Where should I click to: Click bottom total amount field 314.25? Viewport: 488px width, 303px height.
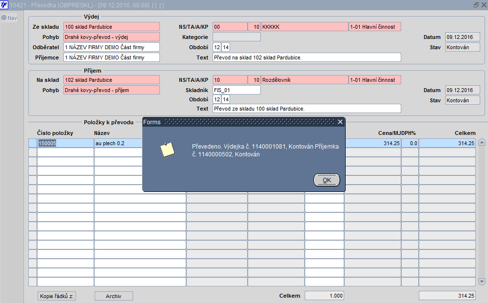[447, 296]
